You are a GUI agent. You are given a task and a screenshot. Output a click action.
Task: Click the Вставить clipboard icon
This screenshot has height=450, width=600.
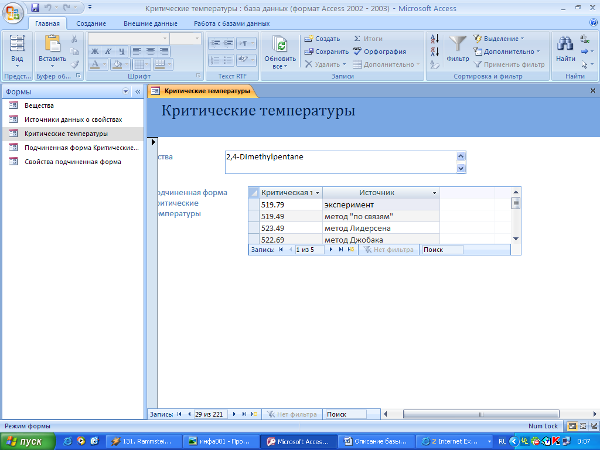52,43
